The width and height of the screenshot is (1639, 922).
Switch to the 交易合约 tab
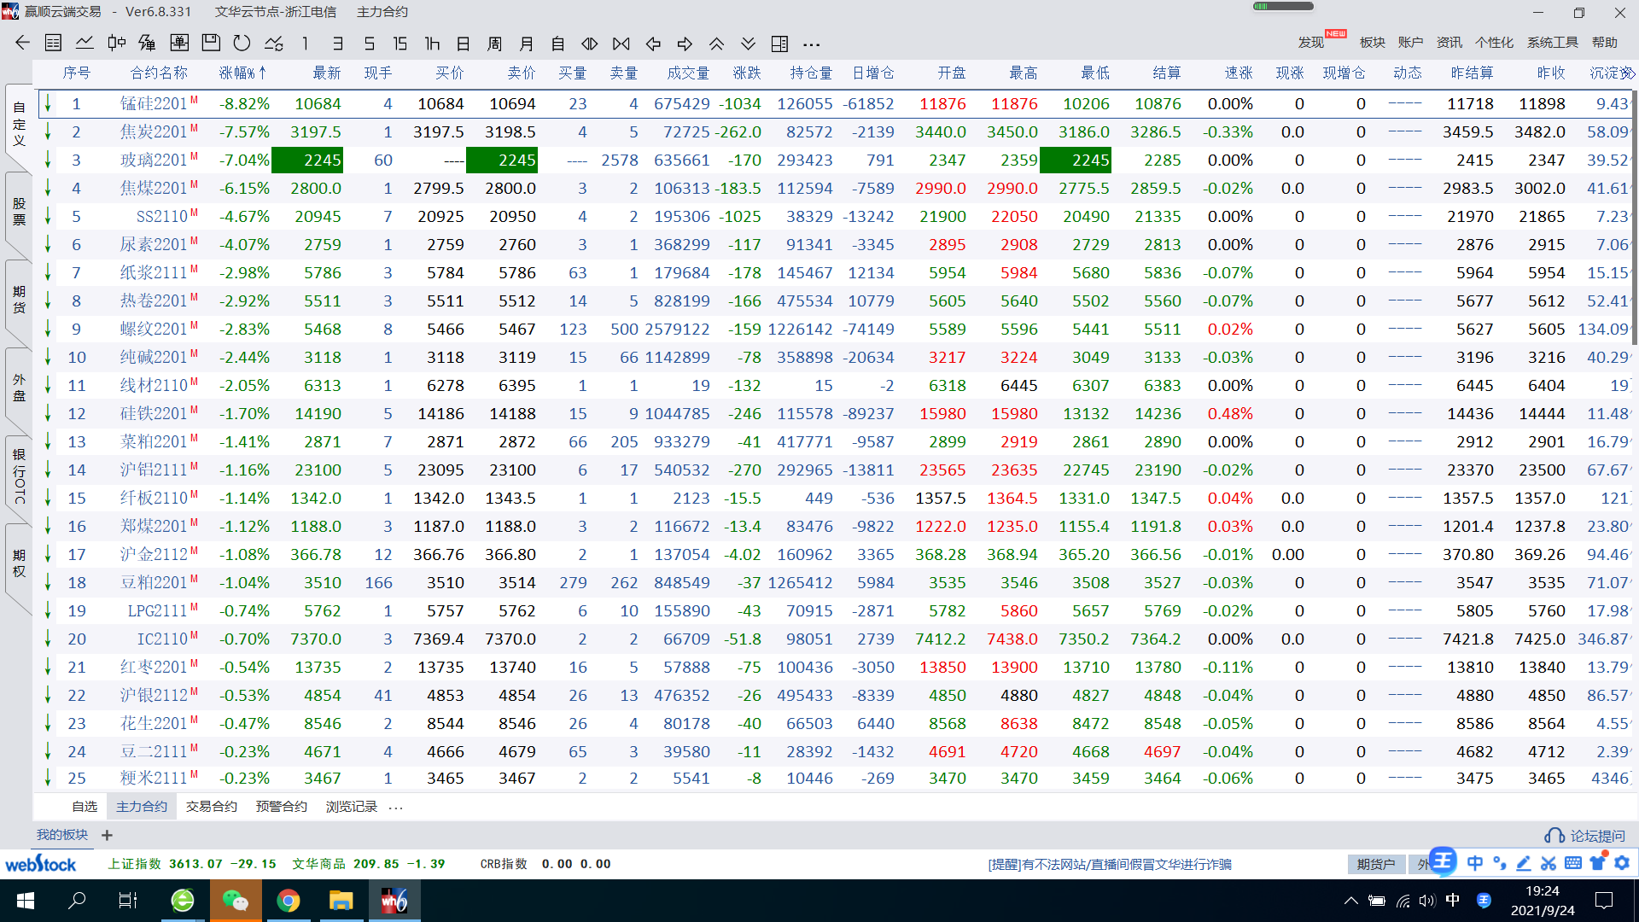coord(211,807)
